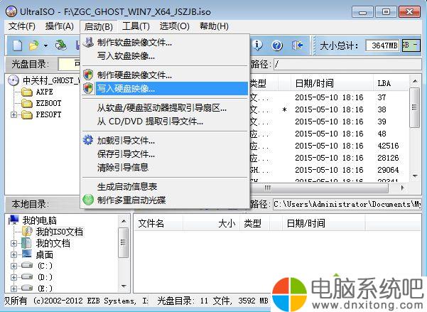This screenshot has height=312, width=427.
Task: Select the (D:) drive
Action: point(38,277)
